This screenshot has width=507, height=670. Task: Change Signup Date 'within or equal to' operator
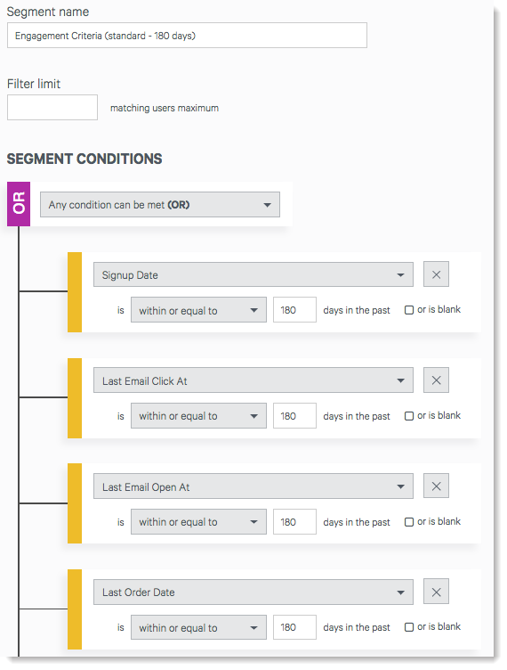pos(198,310)
